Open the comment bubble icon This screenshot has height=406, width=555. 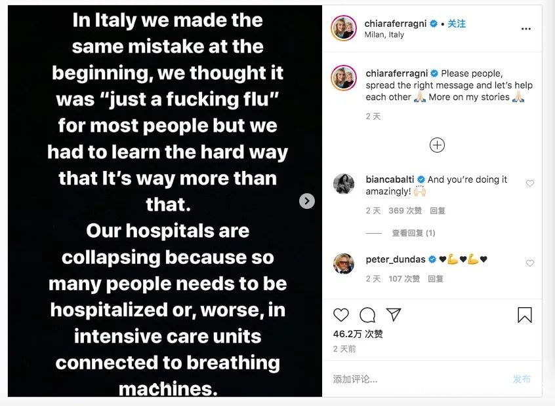pyautogui.click(x=367, y=315)
